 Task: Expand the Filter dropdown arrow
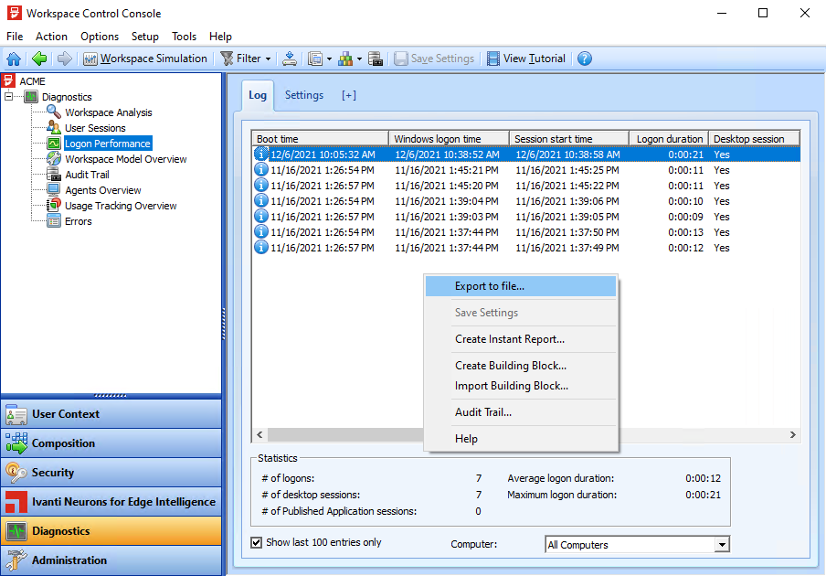point(268,59)
